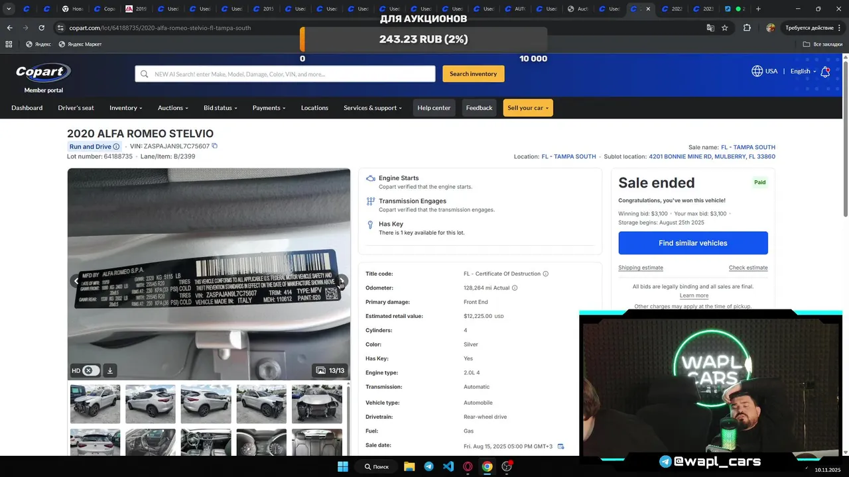
Task: Click donation progress bar 243.23 RUB
Action: [424, 40]
